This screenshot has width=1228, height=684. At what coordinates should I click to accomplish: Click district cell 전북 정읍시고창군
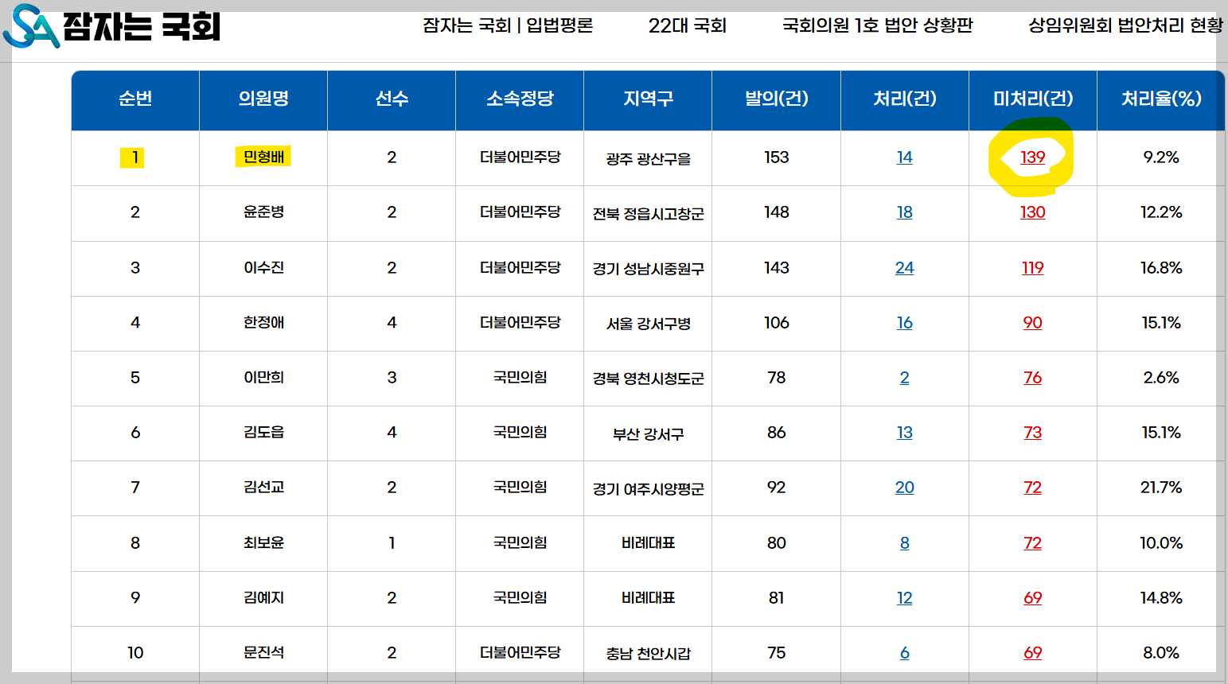[648, 214]
